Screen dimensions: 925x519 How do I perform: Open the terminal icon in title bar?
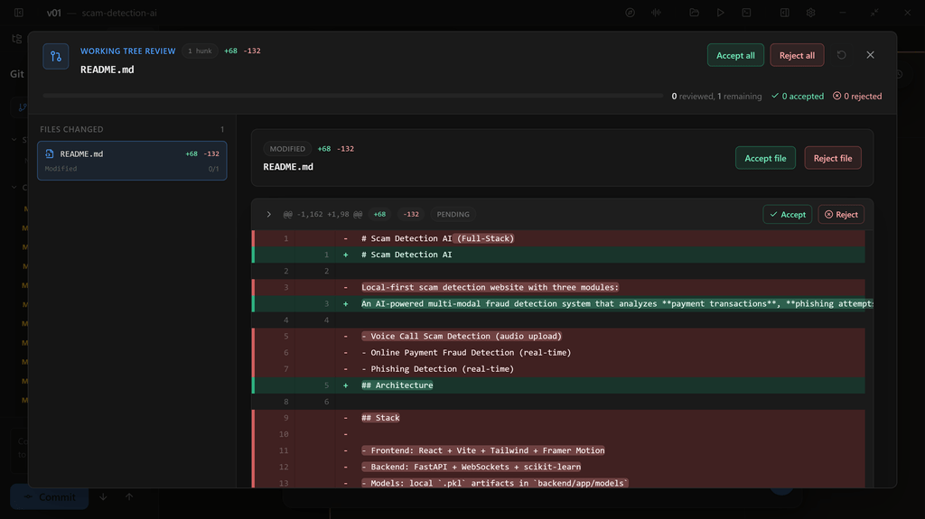pyautogui.click(x=746, y=13)
